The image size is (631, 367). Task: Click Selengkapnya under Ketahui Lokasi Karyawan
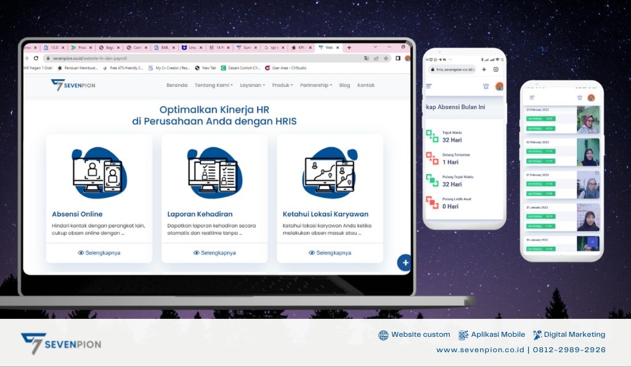(330, 253)
